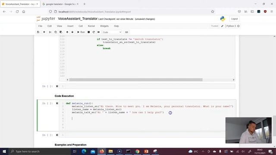Screen dimensions: 276x155
Task: Click the Logout button
Action: pos(234,19)
